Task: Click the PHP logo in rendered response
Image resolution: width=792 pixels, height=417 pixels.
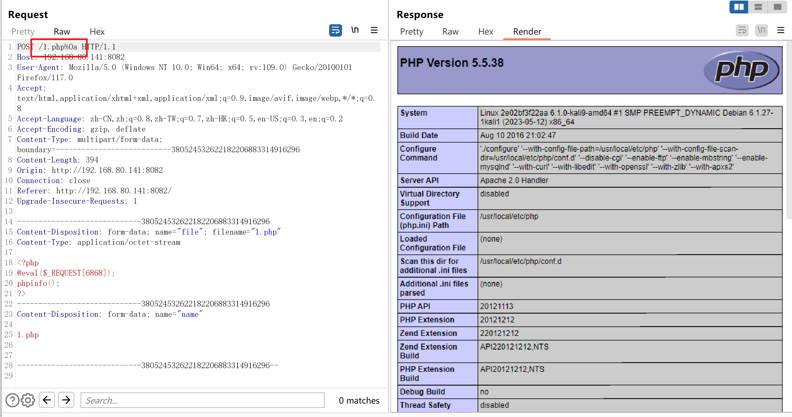Action: click(x=741, y=70)
